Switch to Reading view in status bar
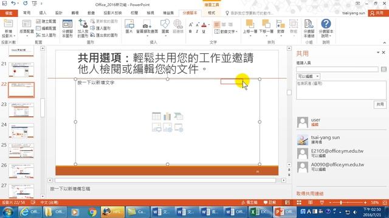Screen dimensions: 389x218 (311, 202)
